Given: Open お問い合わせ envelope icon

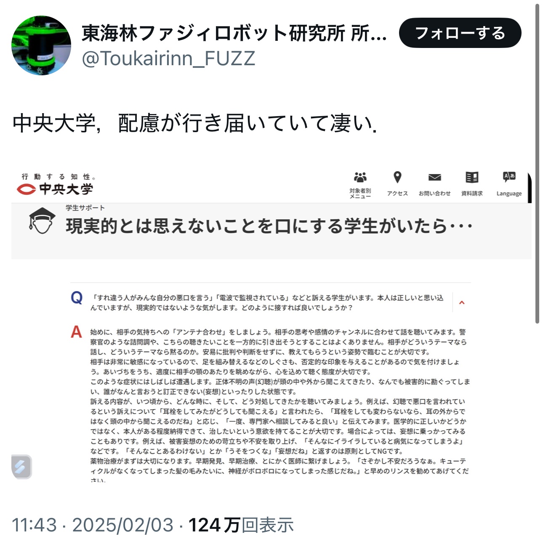Looking at the screenshot, I should (x=434, y=177).
